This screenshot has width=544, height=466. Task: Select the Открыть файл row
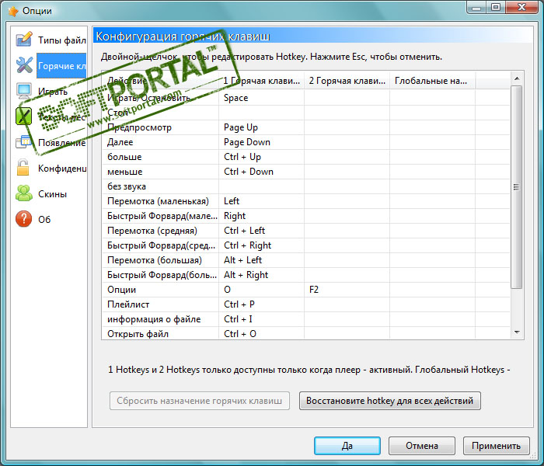tap(306, 333)
